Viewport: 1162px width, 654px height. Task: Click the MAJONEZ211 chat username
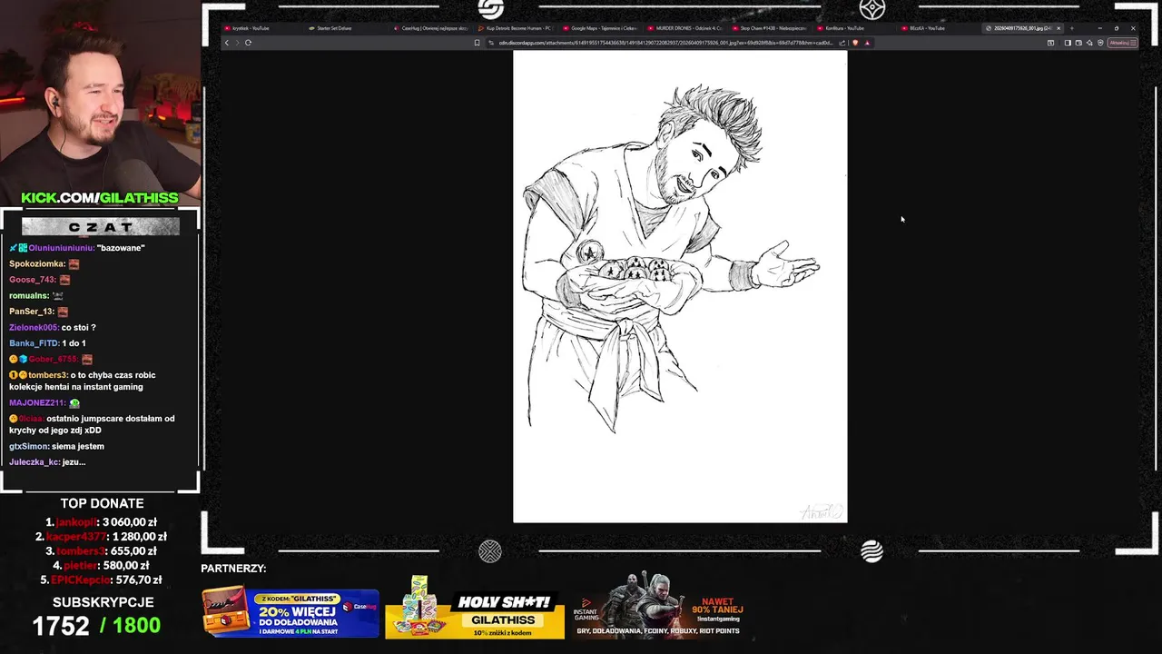(x=37, y=402)
